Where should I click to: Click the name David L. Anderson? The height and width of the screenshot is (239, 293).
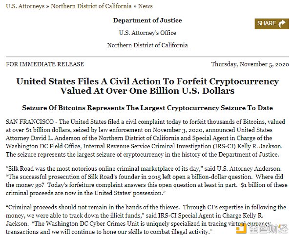click(x=56, y=138)
